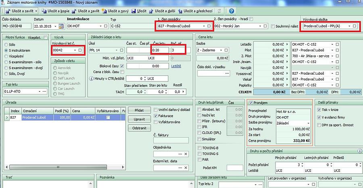Click the 'Uložit a nový' toolbar icon

click(x=106, y=11)
